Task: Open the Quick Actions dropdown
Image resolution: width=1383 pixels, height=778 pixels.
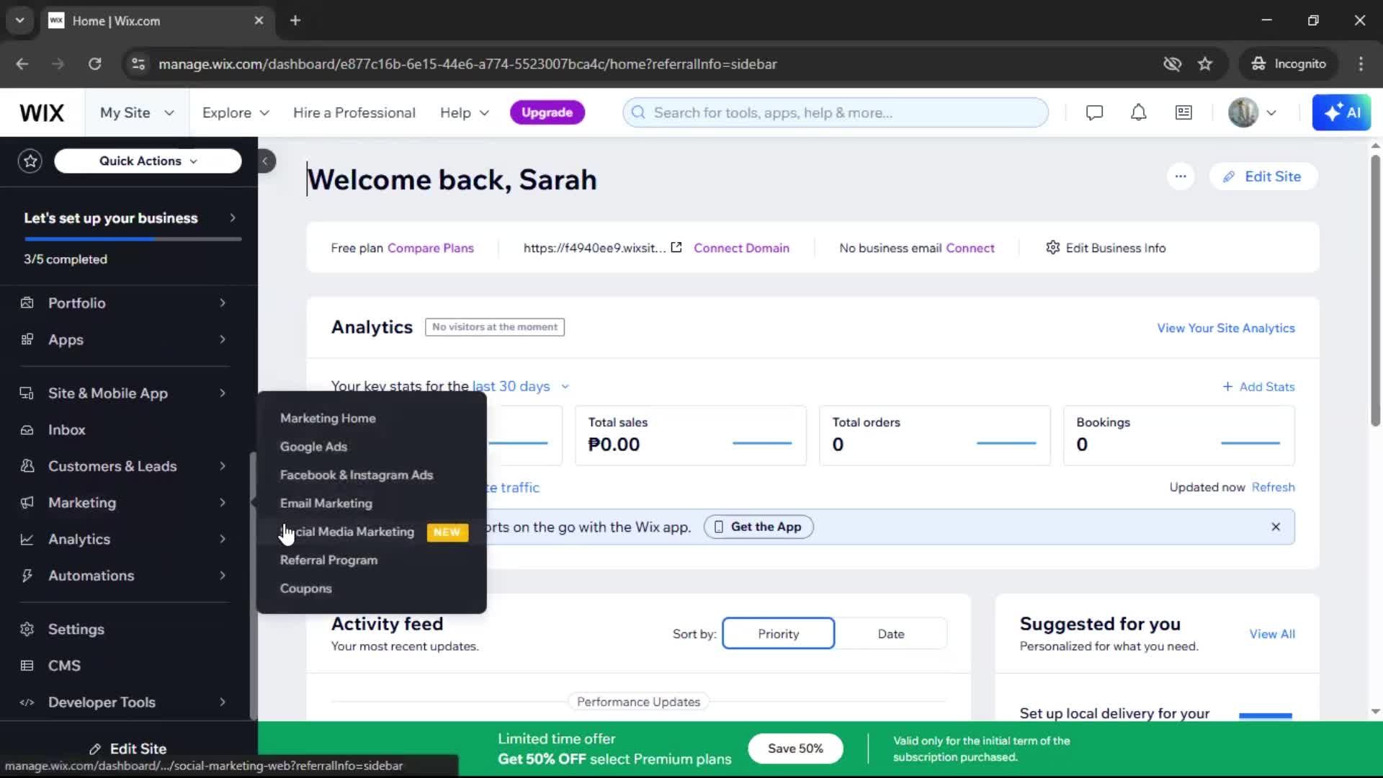Action: click(148, 161)
